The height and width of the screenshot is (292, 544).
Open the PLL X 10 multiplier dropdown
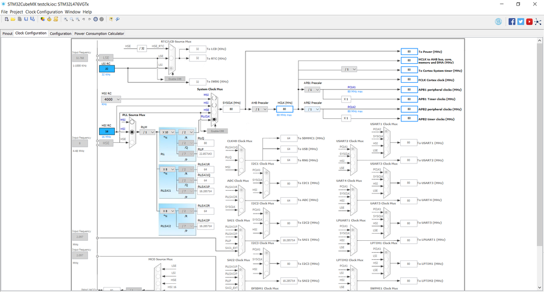[x=169, y=132]
